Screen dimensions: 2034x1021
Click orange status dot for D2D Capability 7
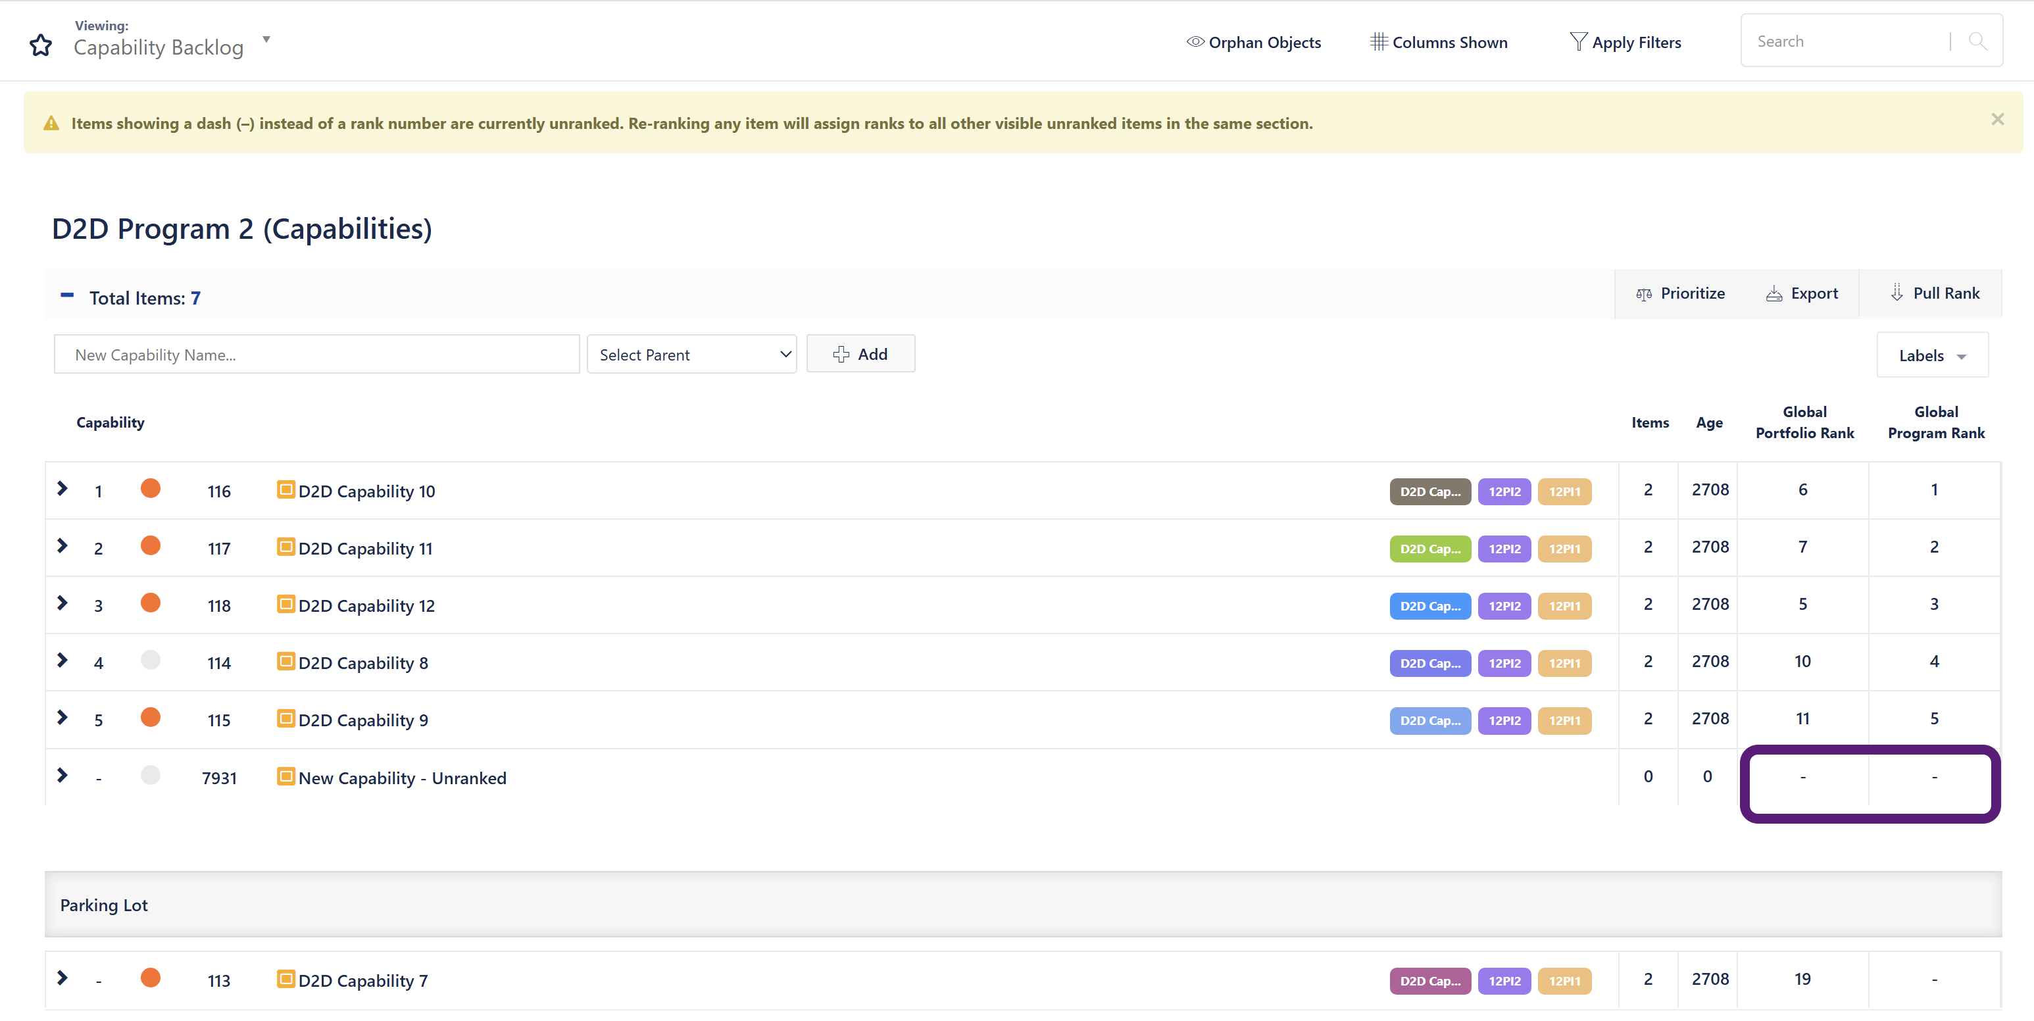pyautogui.click(x=151, y=978)
